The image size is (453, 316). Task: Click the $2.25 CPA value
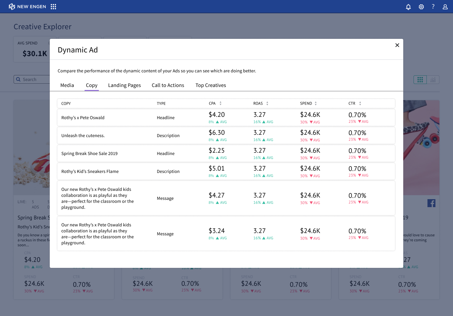coord(217,150)
